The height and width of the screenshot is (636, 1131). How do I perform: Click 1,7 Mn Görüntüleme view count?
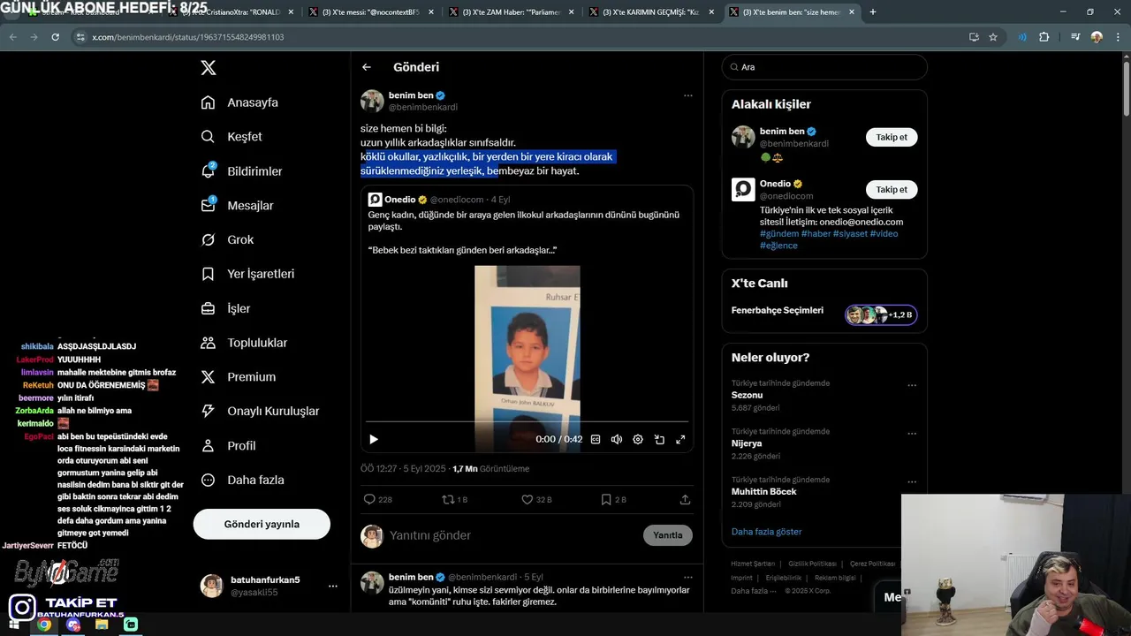pyautogui.click(x=490, y=469)
